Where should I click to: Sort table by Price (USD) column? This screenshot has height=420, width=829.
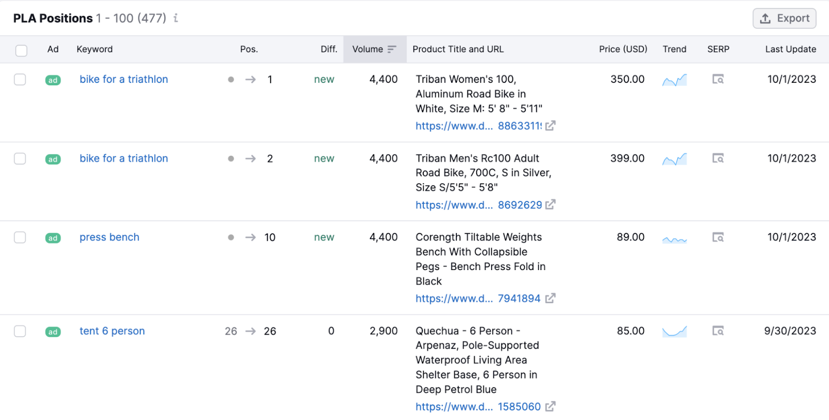623,50
